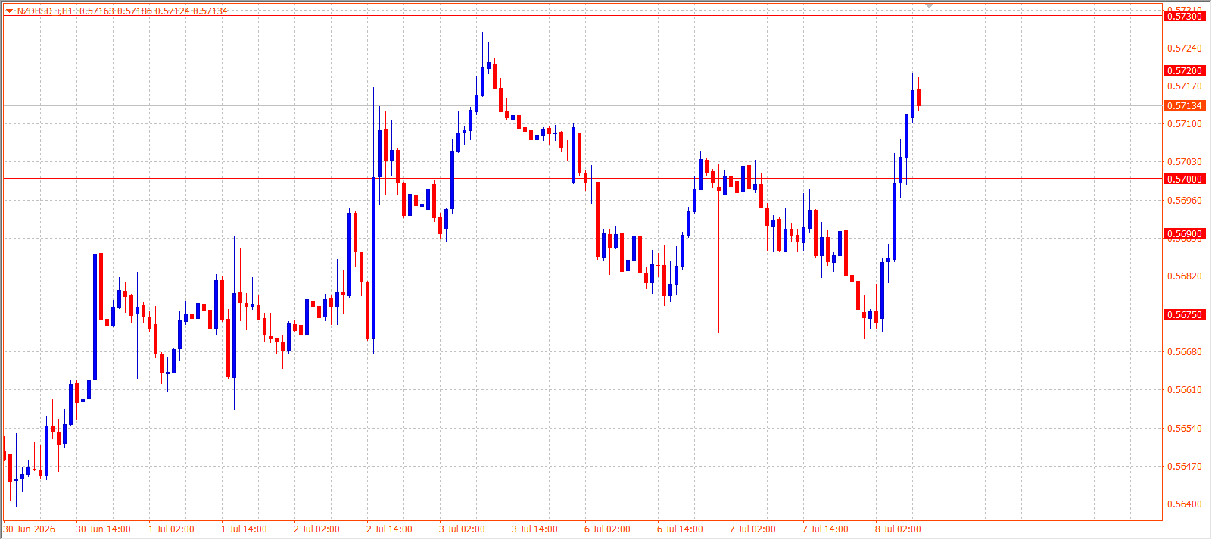This screenshot has width=1212, height=540.
Task: Click the red triangle beside NZDUSD title
Action: click(x=9, y=11)
